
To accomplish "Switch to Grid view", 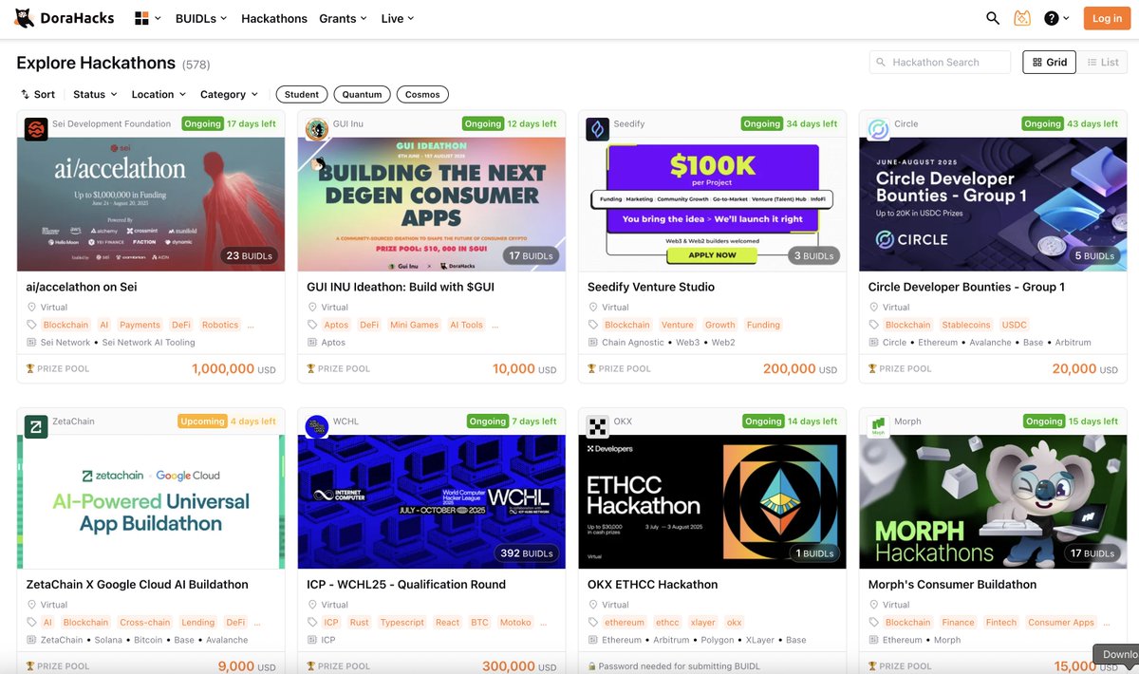I will (1049, 62).
